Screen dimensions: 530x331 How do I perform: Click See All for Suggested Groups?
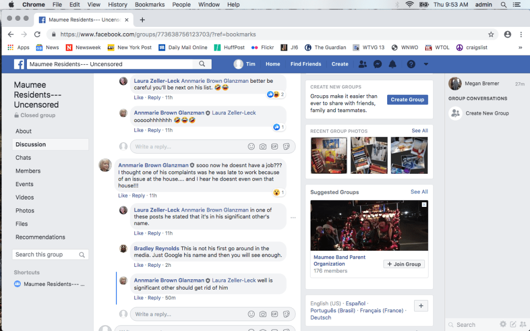419,192
